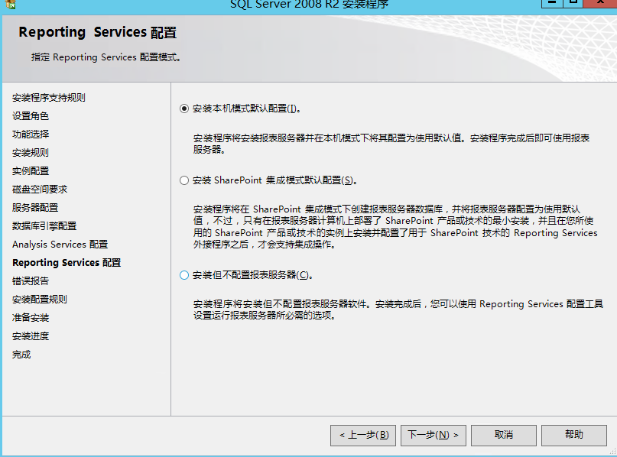This screenshot has height=457, width=617.
Task: Minimize the SQL Server setup window
Action: pyautogui.click(x=553, y=3)
